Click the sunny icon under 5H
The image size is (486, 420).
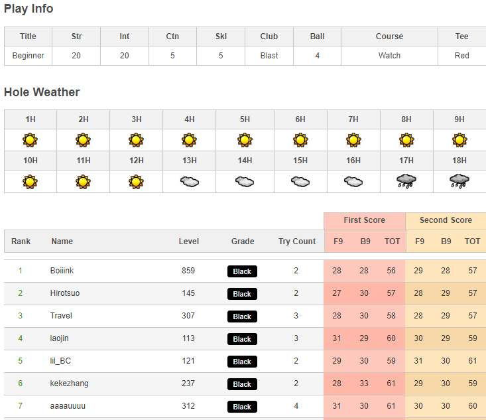click(245, 140)
